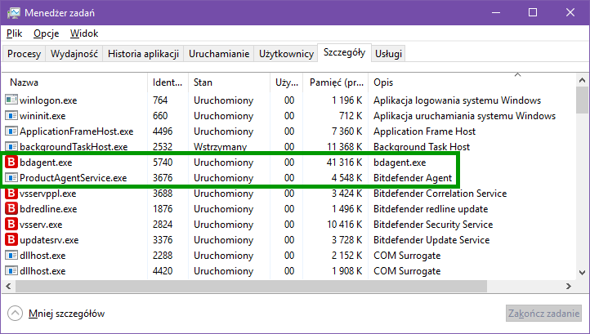
Task: Sort by the Pamięć (pr... column header
Action: coord(335,82)
